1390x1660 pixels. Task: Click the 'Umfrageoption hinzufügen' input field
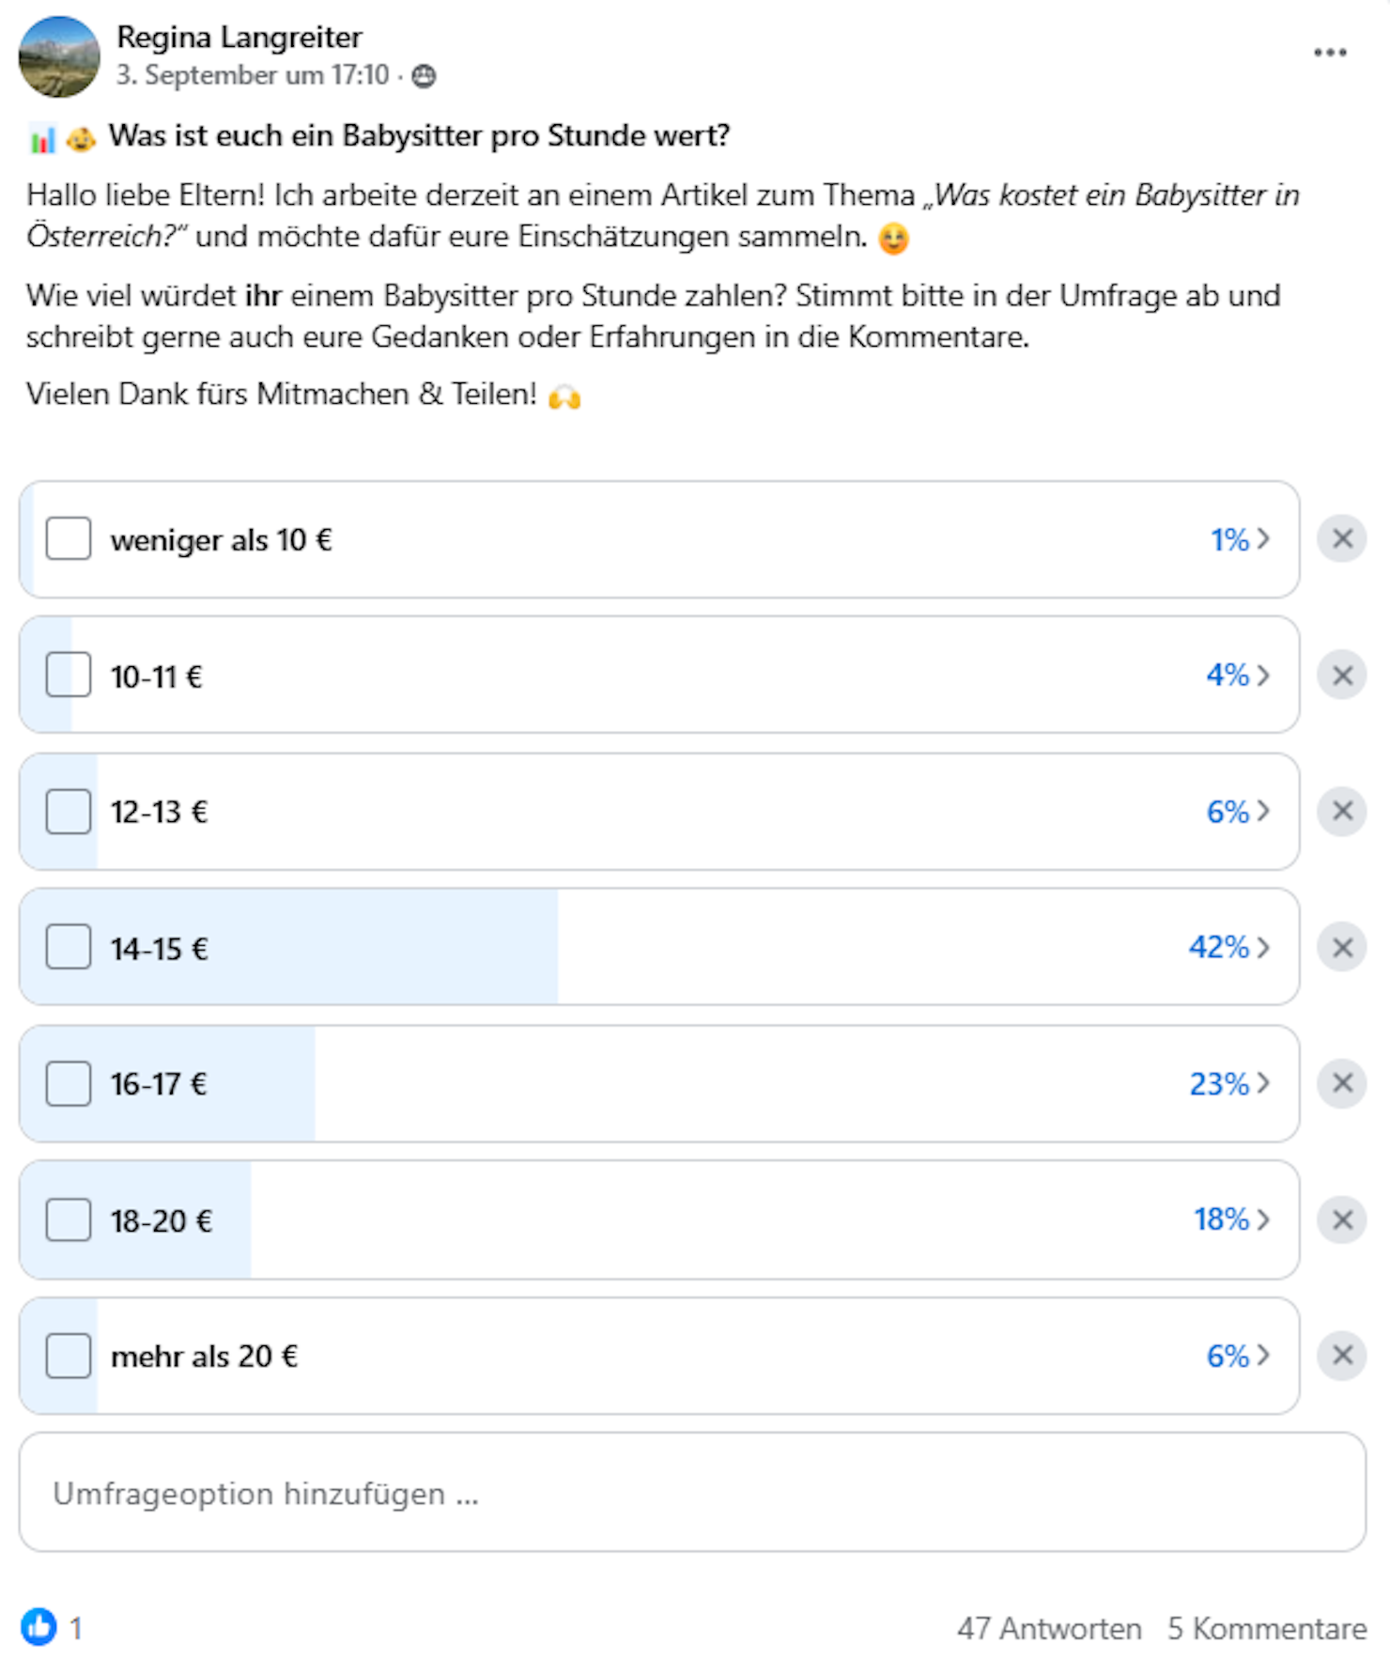692,1492
